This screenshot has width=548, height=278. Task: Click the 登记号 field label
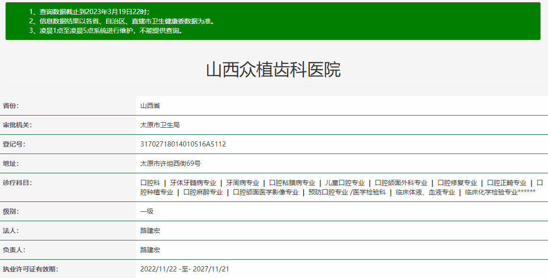click(14, 144)
